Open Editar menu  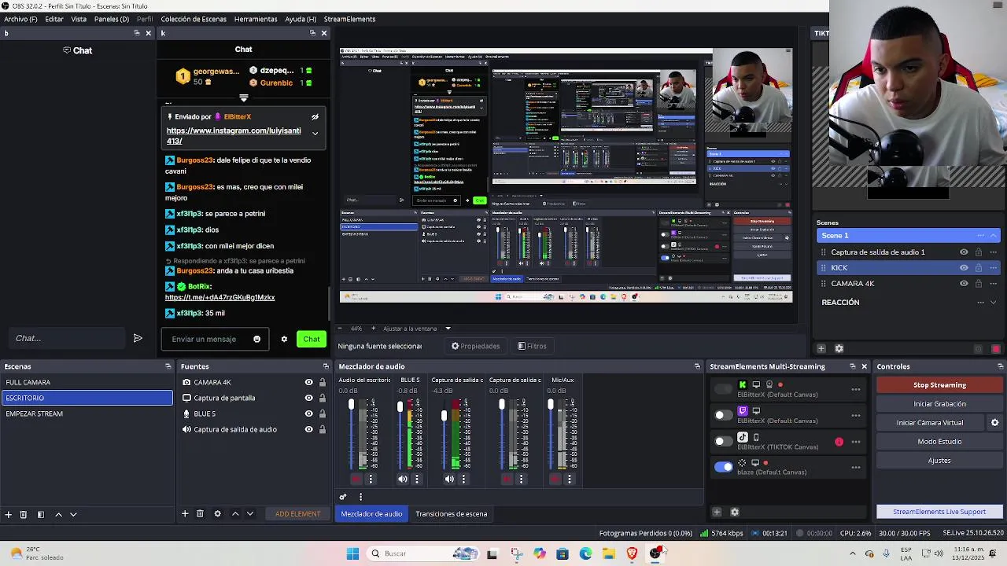[x=54, y=19]
